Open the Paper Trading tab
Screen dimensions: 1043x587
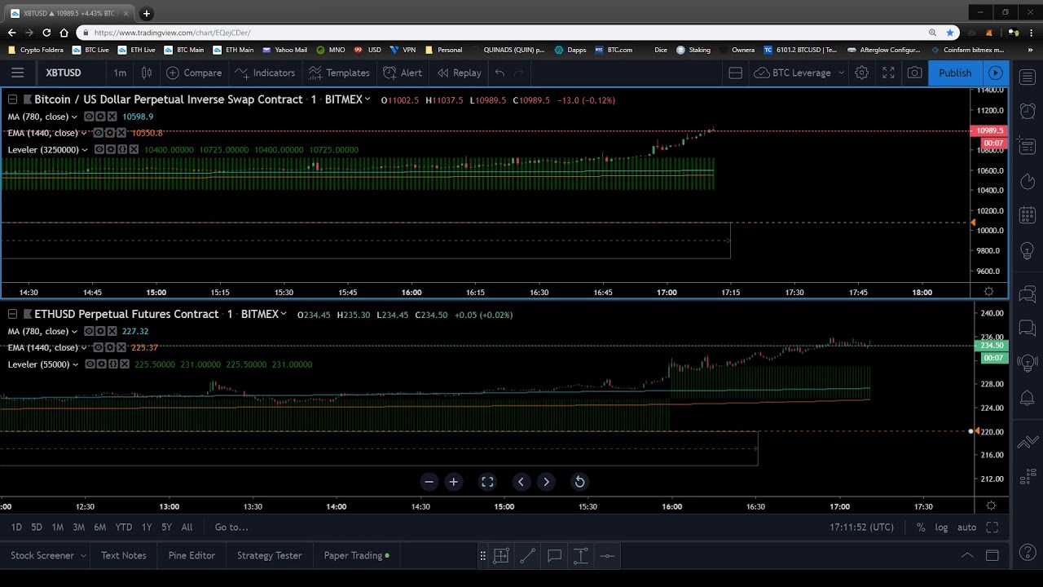coord(356,555)
